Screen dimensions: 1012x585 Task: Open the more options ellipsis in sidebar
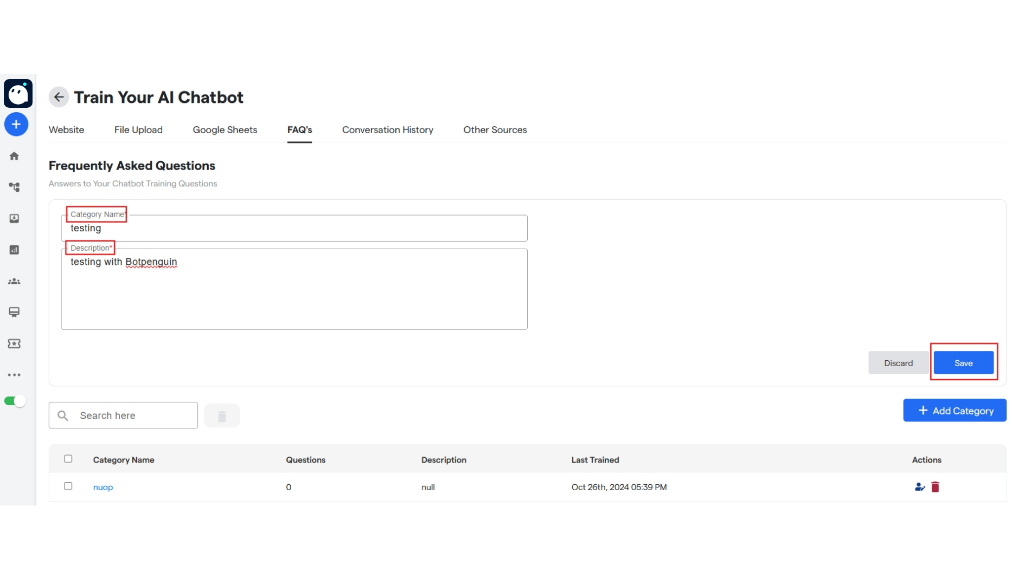click(x=14, y=375)
